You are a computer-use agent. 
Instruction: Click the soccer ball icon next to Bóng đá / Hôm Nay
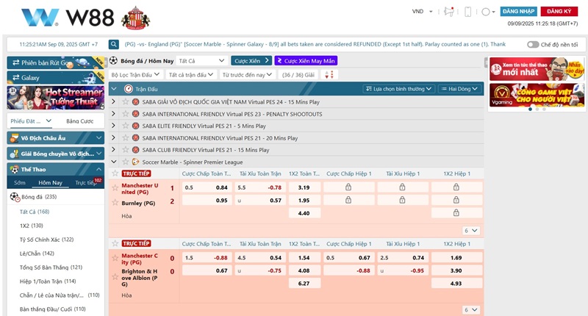[x=113, y=60]
